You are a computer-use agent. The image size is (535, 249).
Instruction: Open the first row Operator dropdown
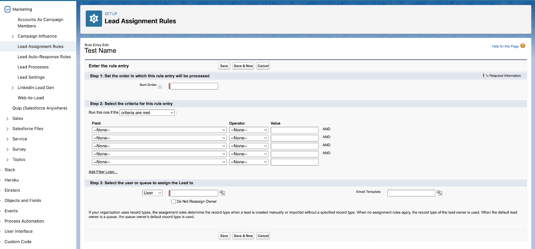(249, 130)
